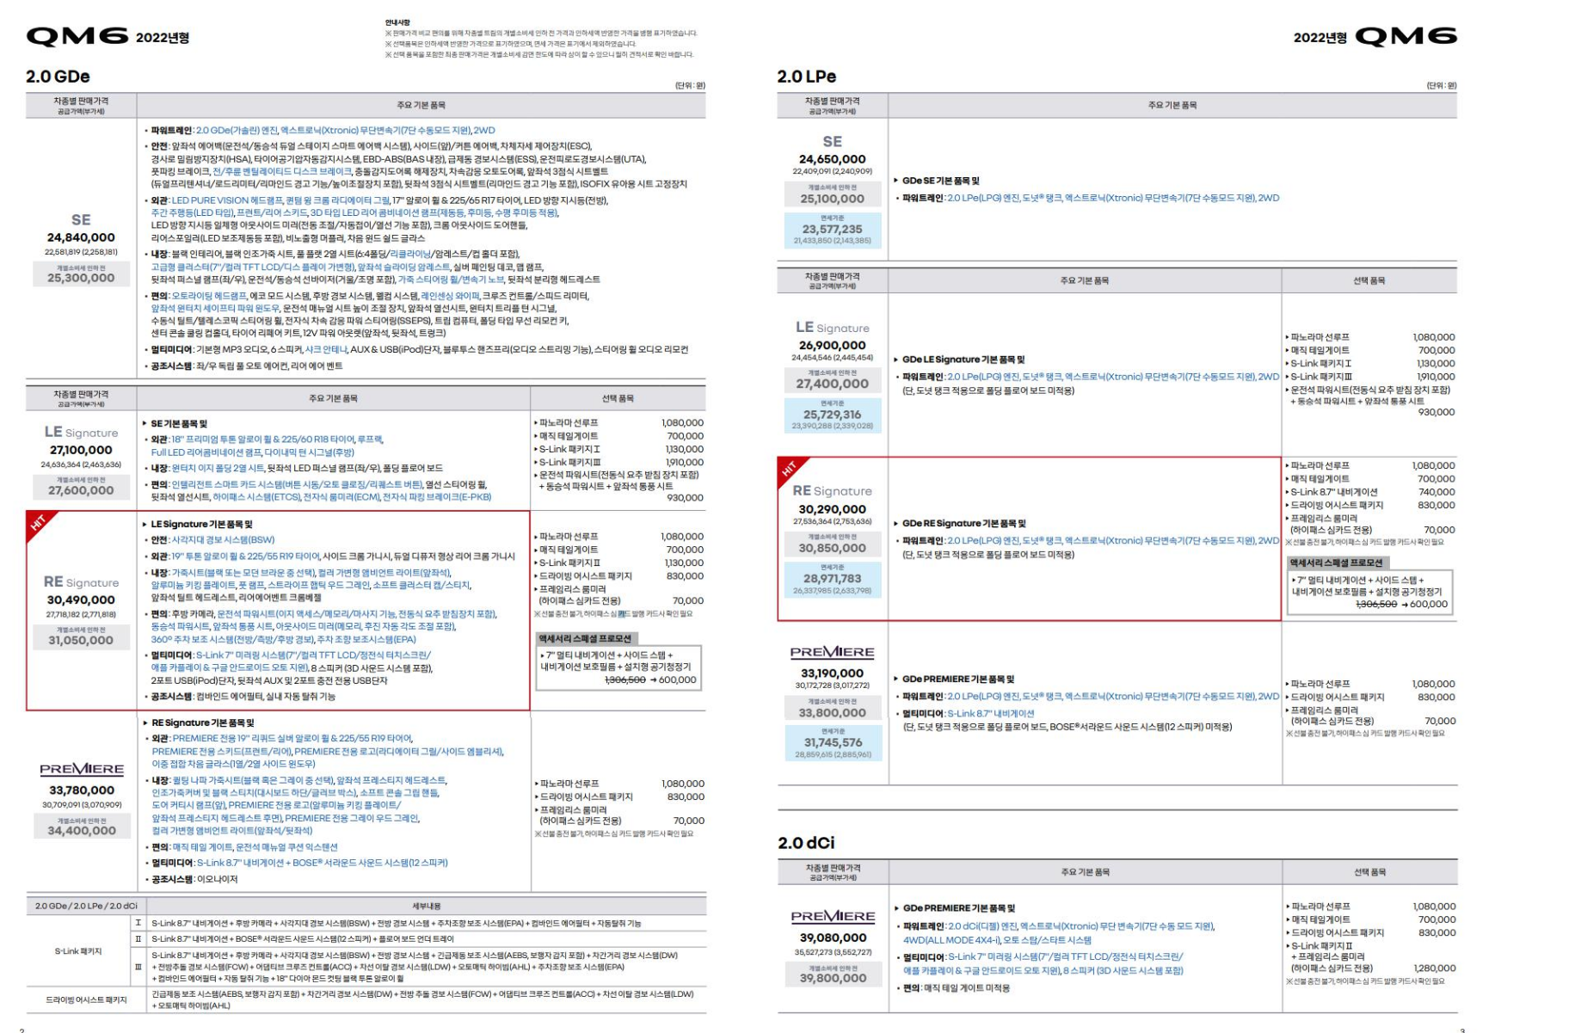Click '드라이빙 어시스트 패키지' row label in bottom table
The height and width of the screenshot is (1033, 1581).
point(86,999)
